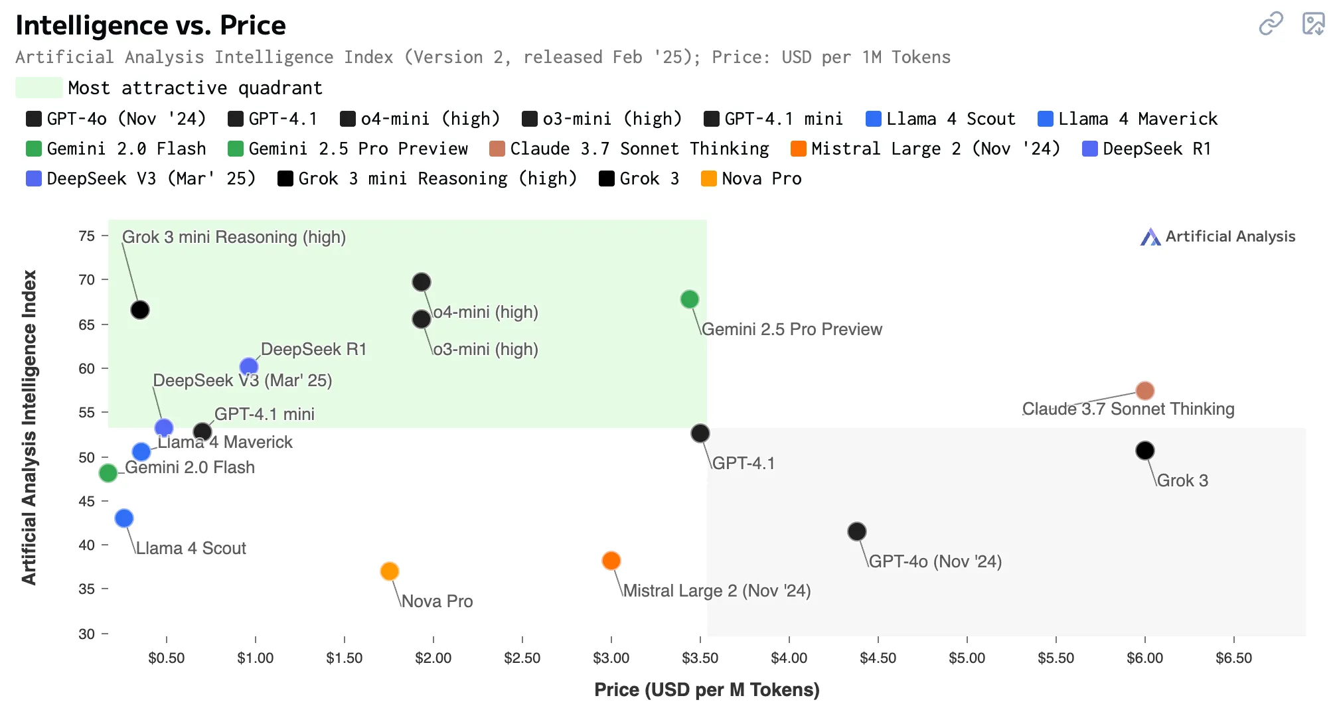This screenshot has width=1333, height=710.
Task: Click the copy link icon
Action: tap(1271, 24)
